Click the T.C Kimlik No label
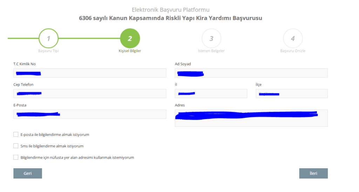Image resolution: width=359 pixels, height=192 pixels. [25, 64]
